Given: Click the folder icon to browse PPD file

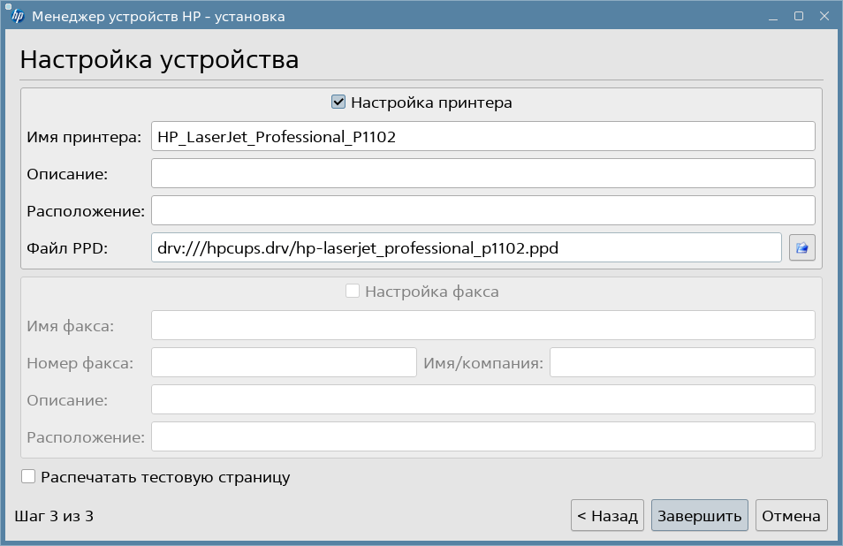Looking at the screenshot, I should (x=802, y=248).
